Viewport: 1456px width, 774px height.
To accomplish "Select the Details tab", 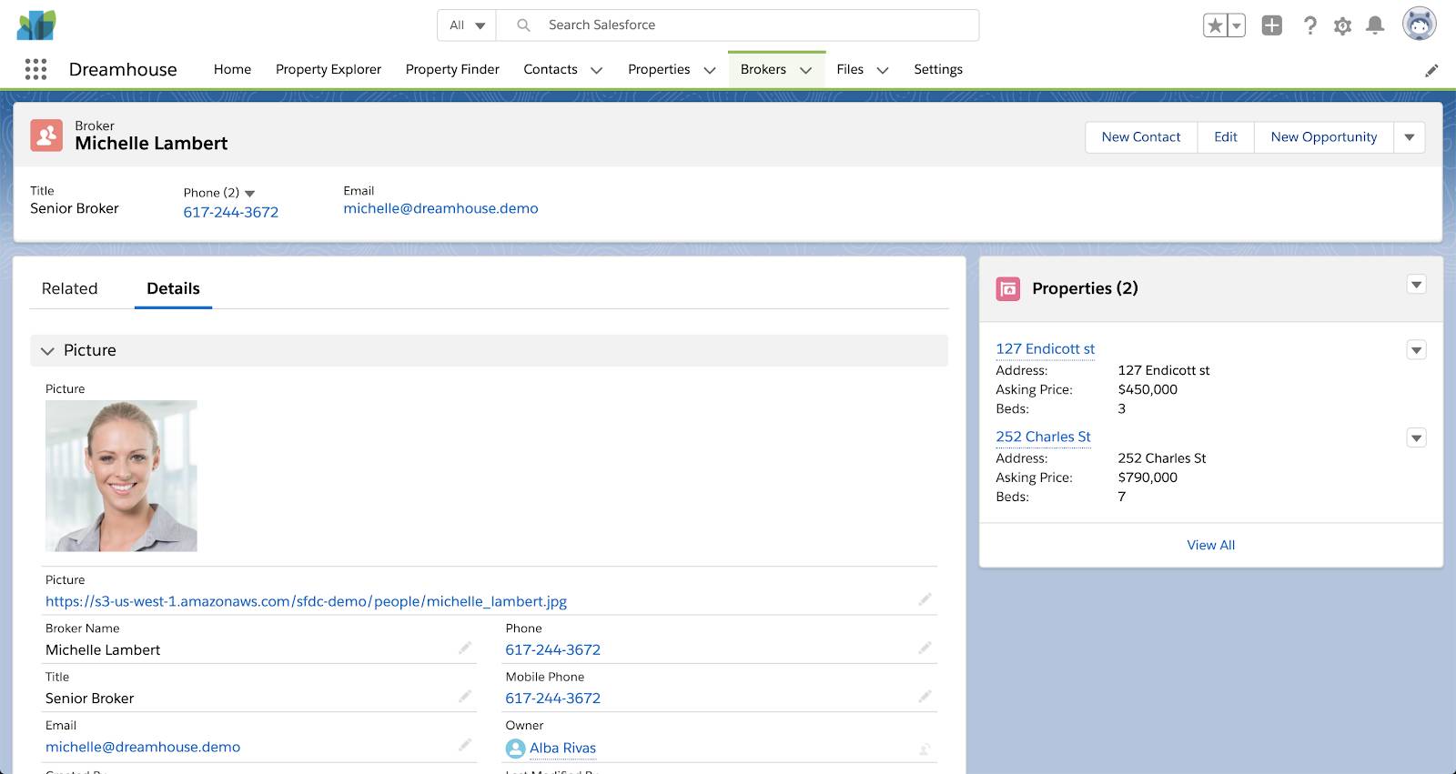I will (173, 288).
